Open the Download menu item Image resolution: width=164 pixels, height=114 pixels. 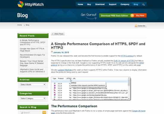tap(100, 4)
